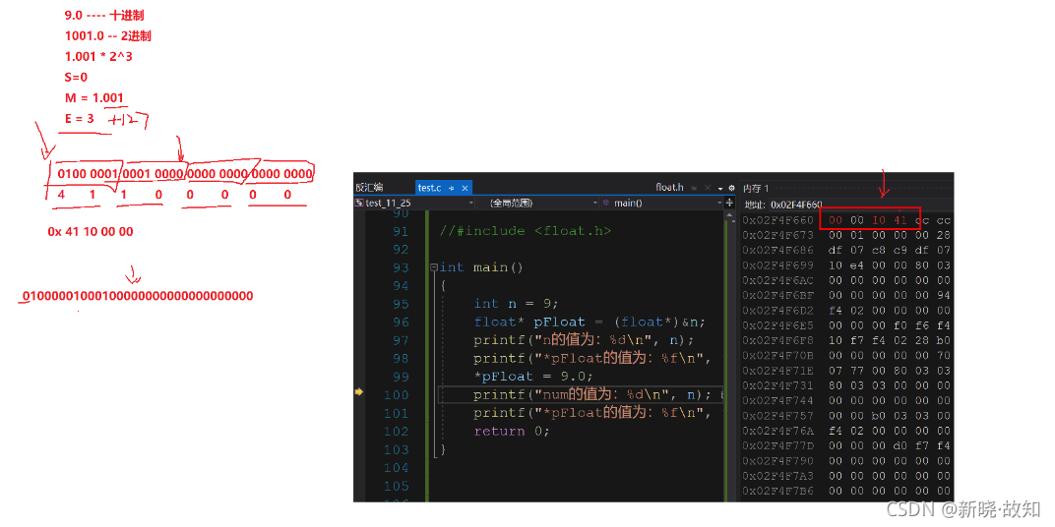Click memory row address 0x02F4F7B6
Image resolution: width=1055 pixels, height=527 pixels.
pos(777,492)
